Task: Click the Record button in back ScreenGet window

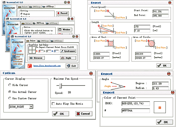Action: (x=62, y=13)
